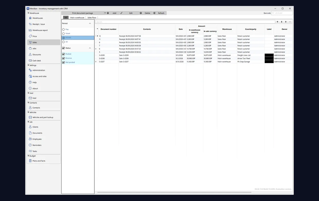
Task: Open the Documents icon
Action: pos(30,133)
